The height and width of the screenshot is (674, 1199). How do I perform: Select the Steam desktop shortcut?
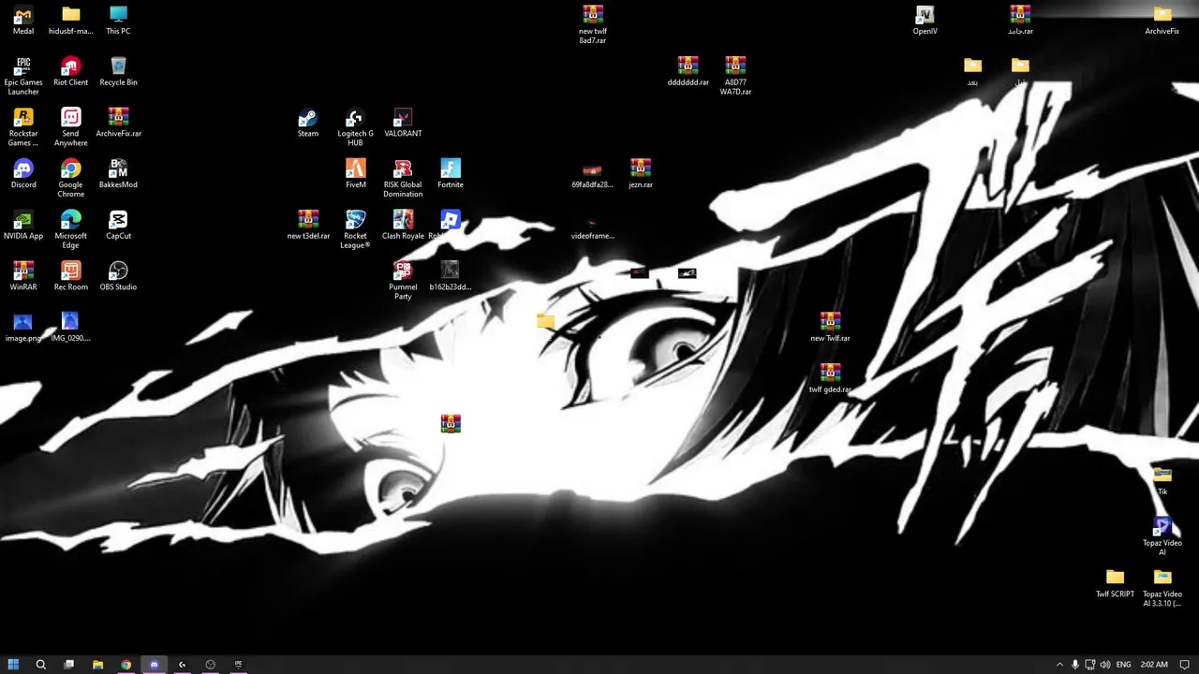pyautogui.click(x=308, y=124)
